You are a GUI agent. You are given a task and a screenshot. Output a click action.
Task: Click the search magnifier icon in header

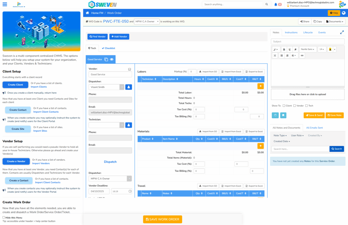[266, 4]
